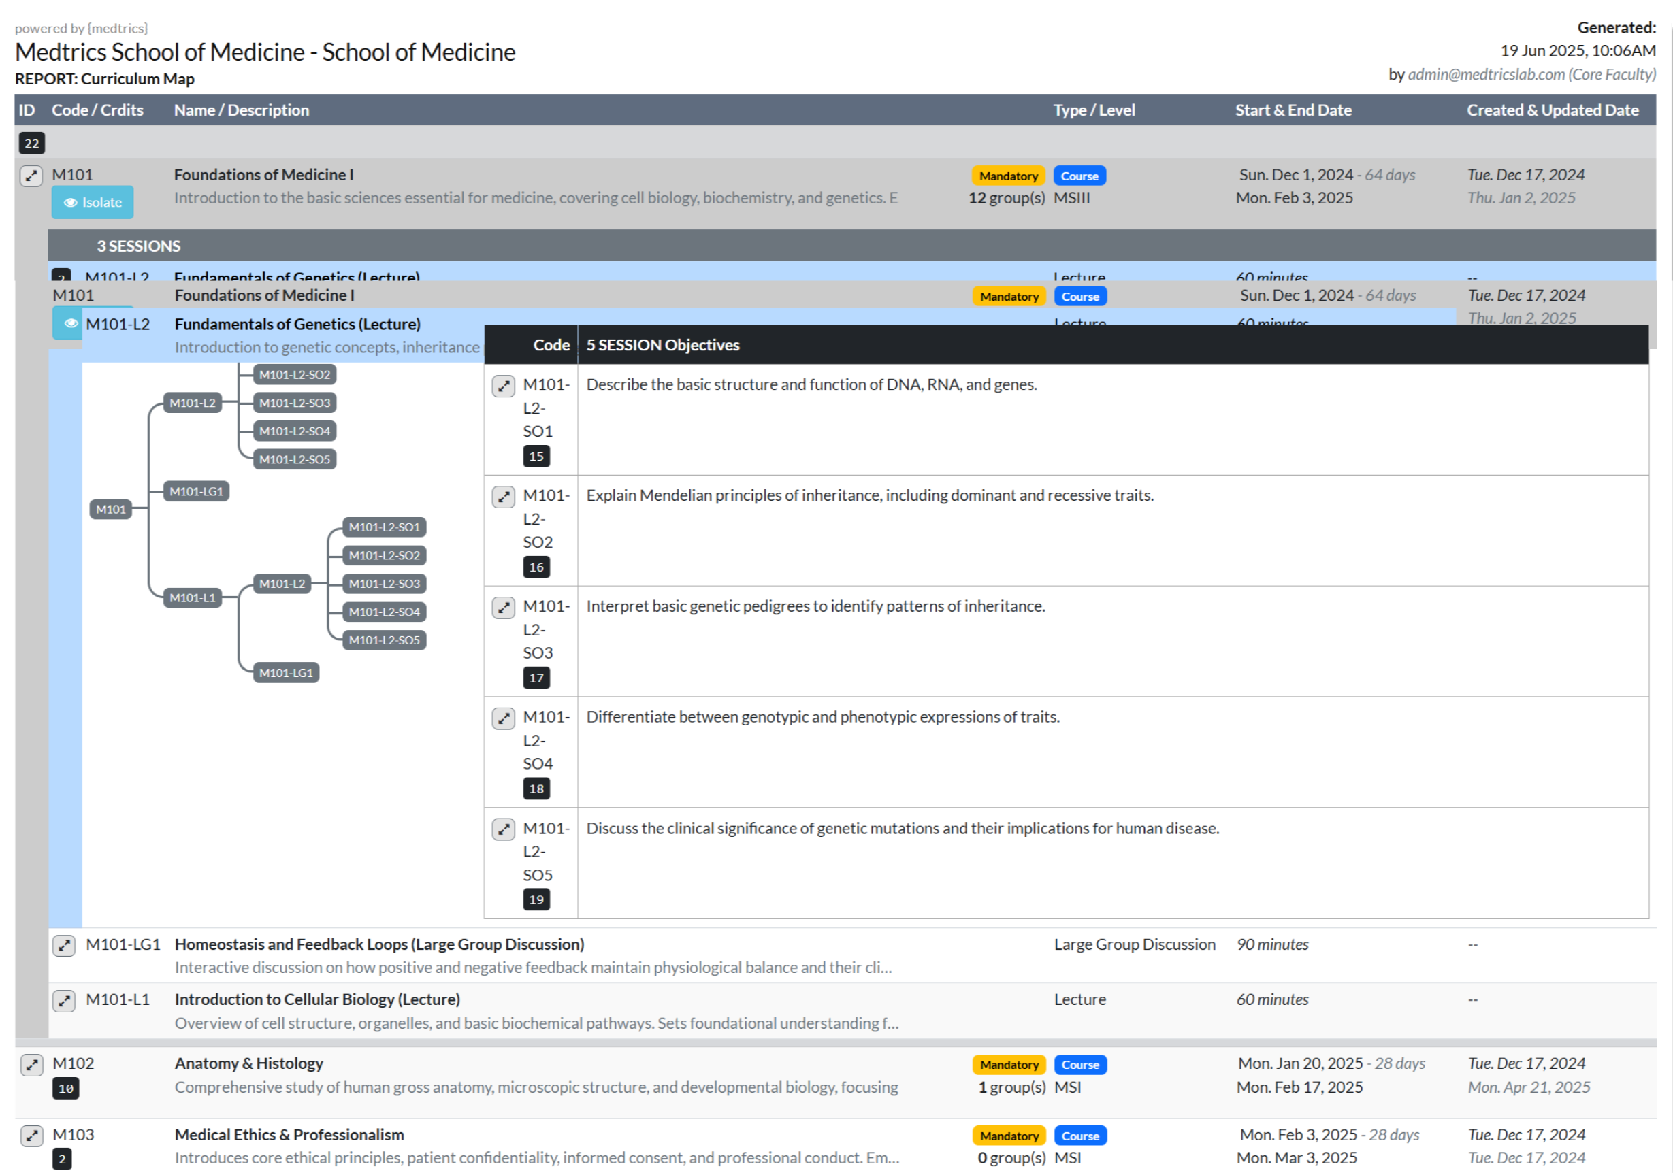Expand the M101 course row icon
The height and width of the screenshot is (1173, 1673).
click(x=31, y=176)
